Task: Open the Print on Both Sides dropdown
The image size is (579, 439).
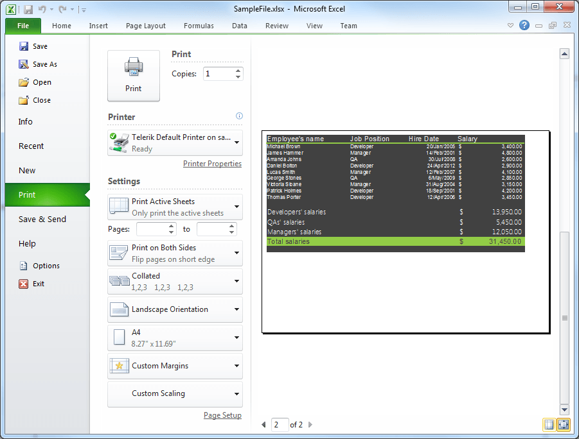Action: [x=175, y=253]
